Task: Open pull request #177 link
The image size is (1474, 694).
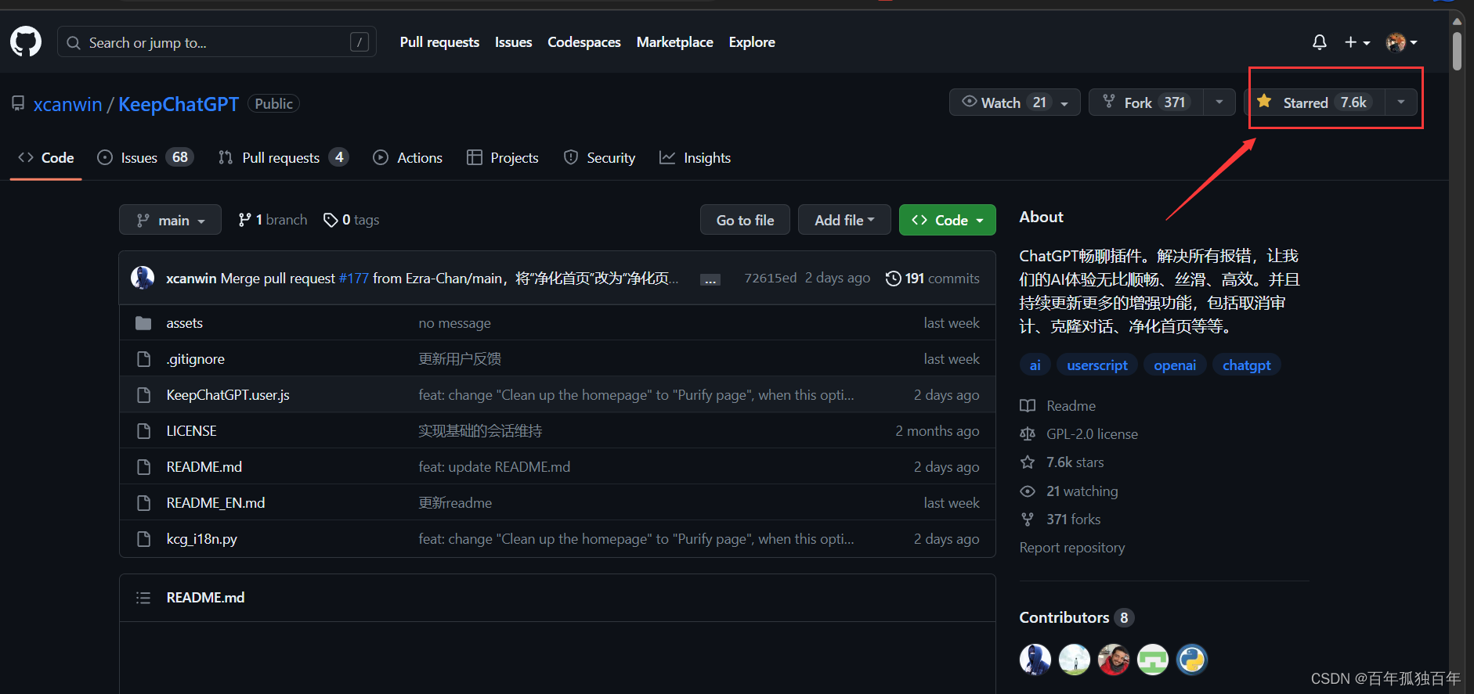Action: point(353,279)
